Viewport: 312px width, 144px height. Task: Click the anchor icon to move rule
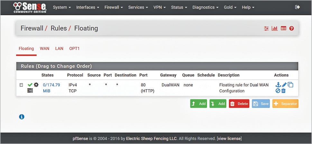click(278, 85)
